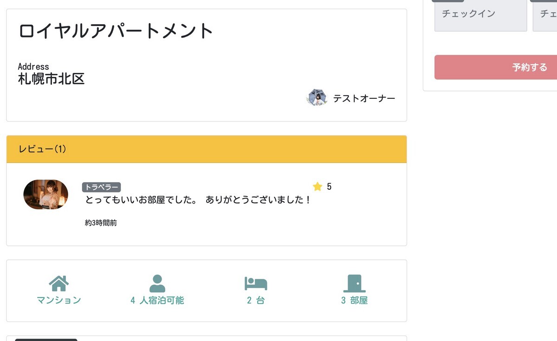Click the rating value 5 next to star
The height and width of the screenshot is (341, 557).
tap(330, 187)
